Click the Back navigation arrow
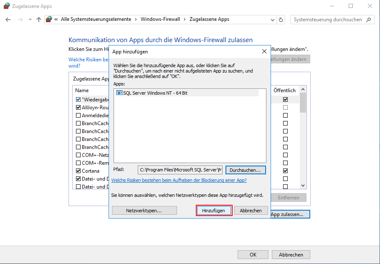The image size is (380, 264). [8, 20]
